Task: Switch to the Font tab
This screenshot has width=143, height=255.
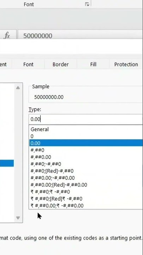Action: tap(28, 64)
